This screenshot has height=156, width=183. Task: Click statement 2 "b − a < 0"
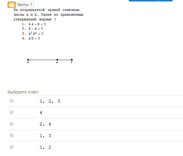(x=36, y=29)
